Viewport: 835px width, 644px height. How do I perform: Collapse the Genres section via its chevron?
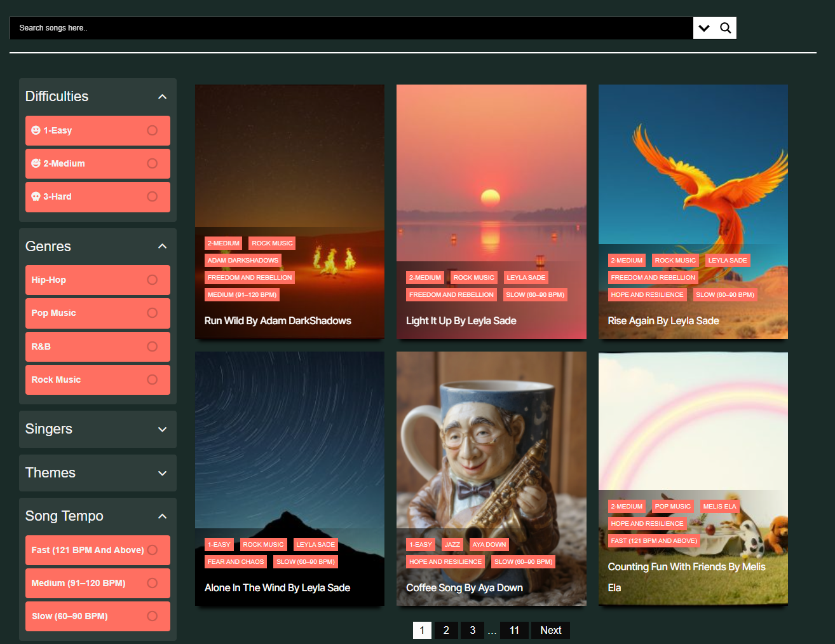coord(163,245)
